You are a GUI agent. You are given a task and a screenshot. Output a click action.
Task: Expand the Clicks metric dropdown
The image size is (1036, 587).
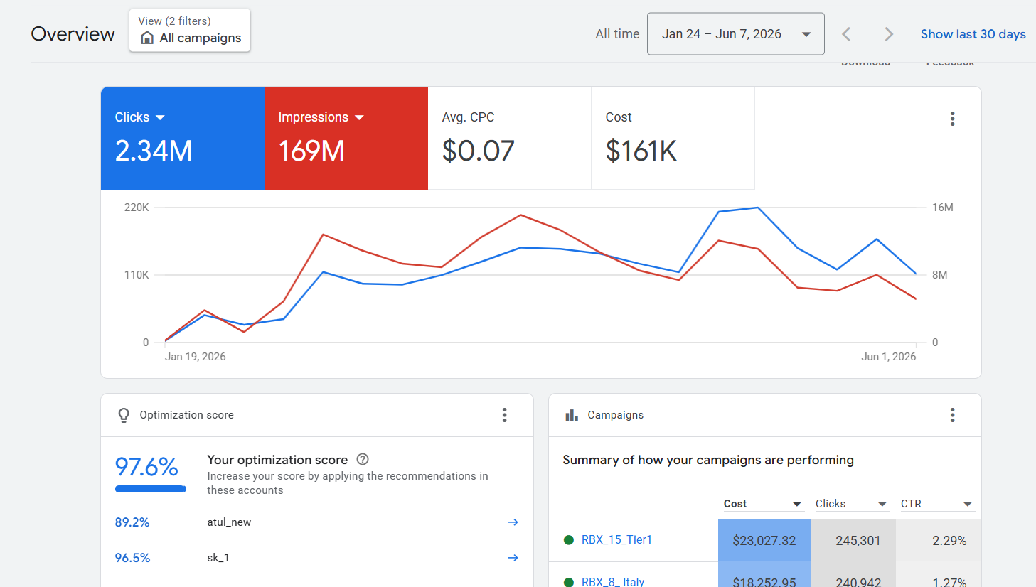coord(160,117)
